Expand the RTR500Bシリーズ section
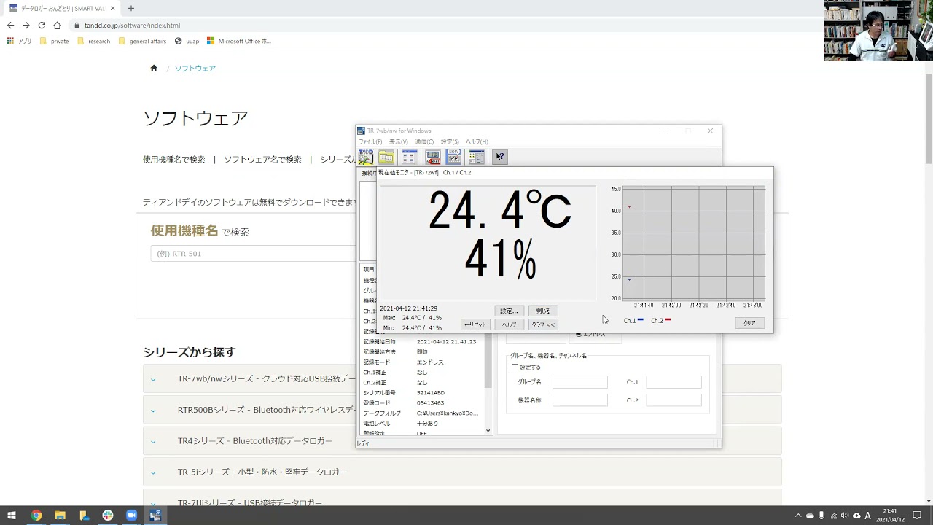 249,410
